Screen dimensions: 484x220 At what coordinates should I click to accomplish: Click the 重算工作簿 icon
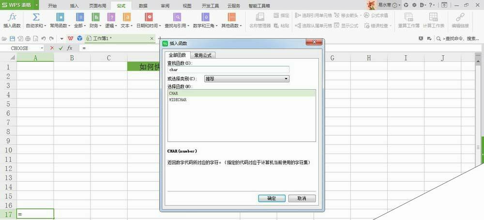pyautogui.click(x=408, y=17)
